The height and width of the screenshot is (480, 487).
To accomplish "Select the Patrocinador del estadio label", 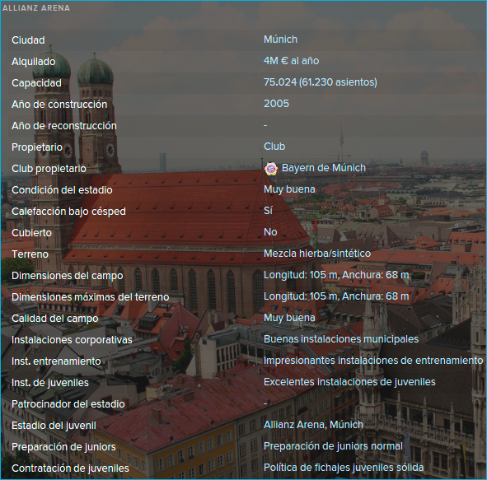I will (68, 404).
